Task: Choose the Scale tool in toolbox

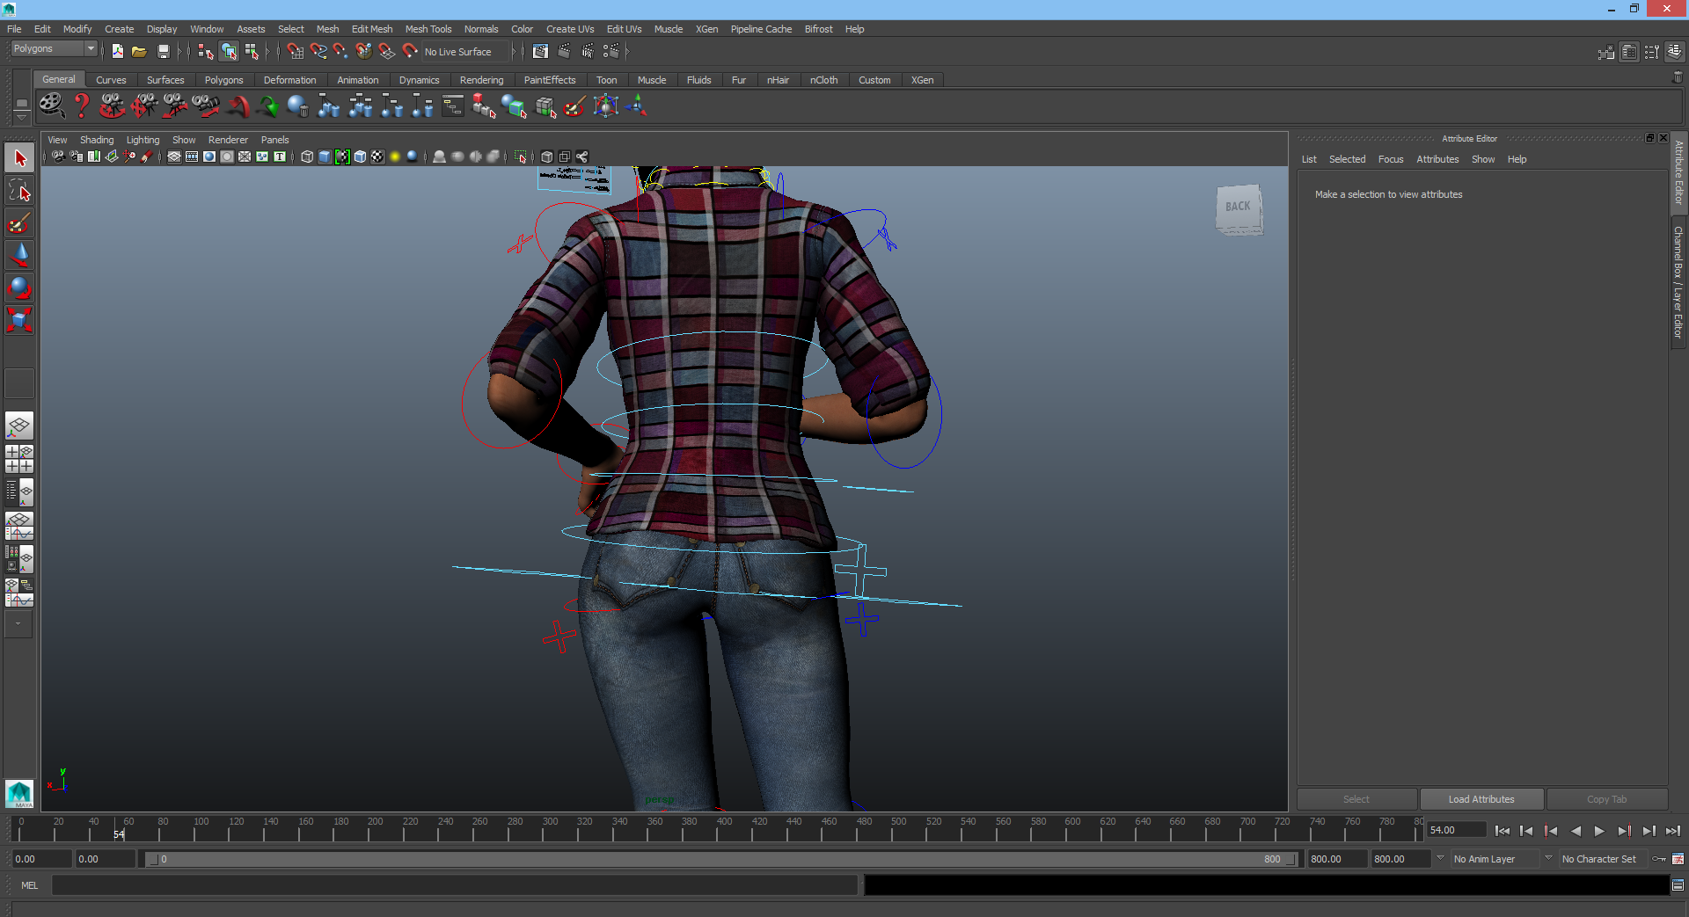Action: click(19, 319)
